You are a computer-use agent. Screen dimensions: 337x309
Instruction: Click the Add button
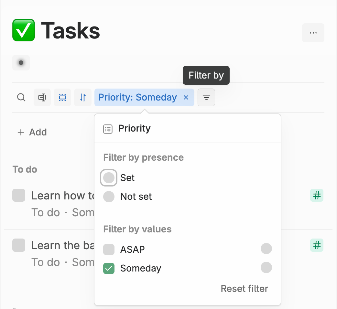click(32, 132)
